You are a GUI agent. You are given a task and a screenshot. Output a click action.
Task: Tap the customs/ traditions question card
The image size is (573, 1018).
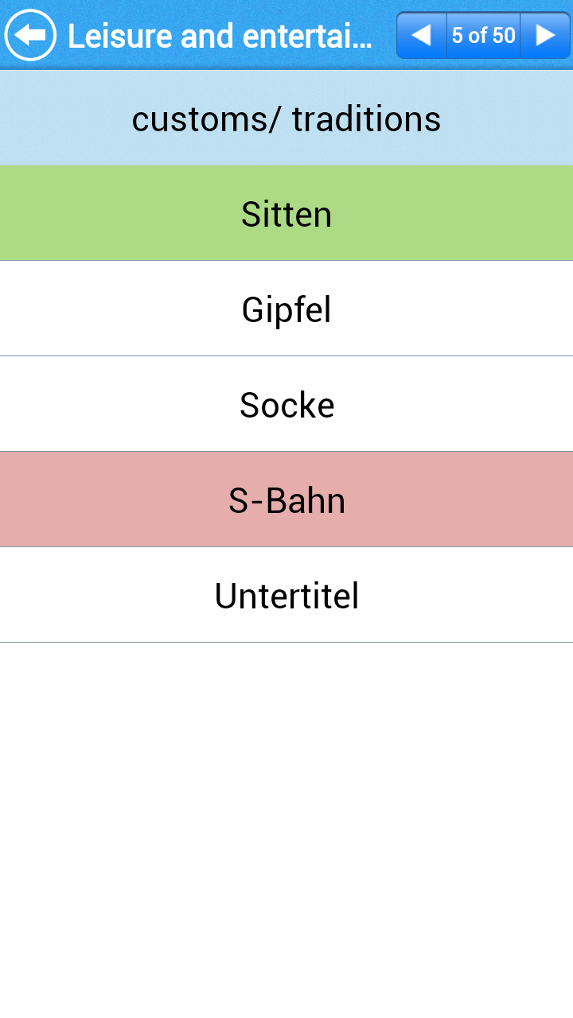[286, 117]
